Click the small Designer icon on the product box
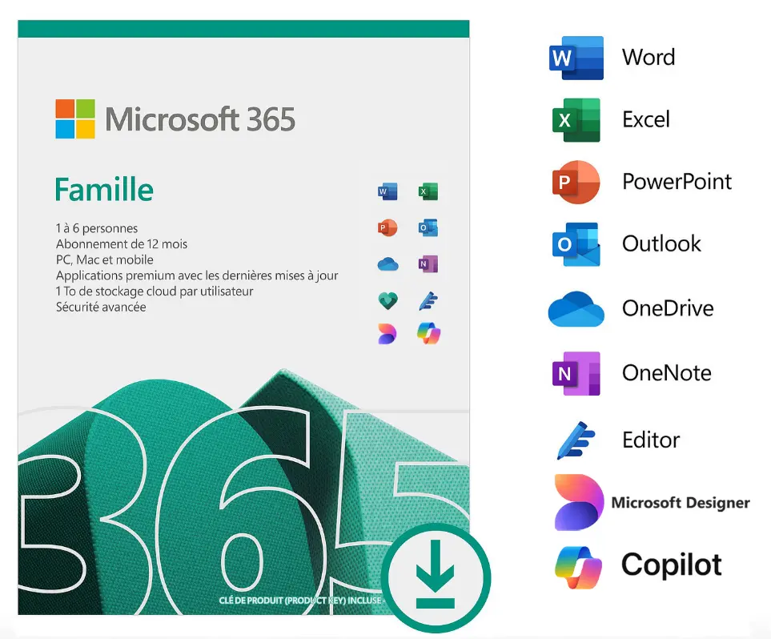Screen dimensions: 771x639 [388, 334]
